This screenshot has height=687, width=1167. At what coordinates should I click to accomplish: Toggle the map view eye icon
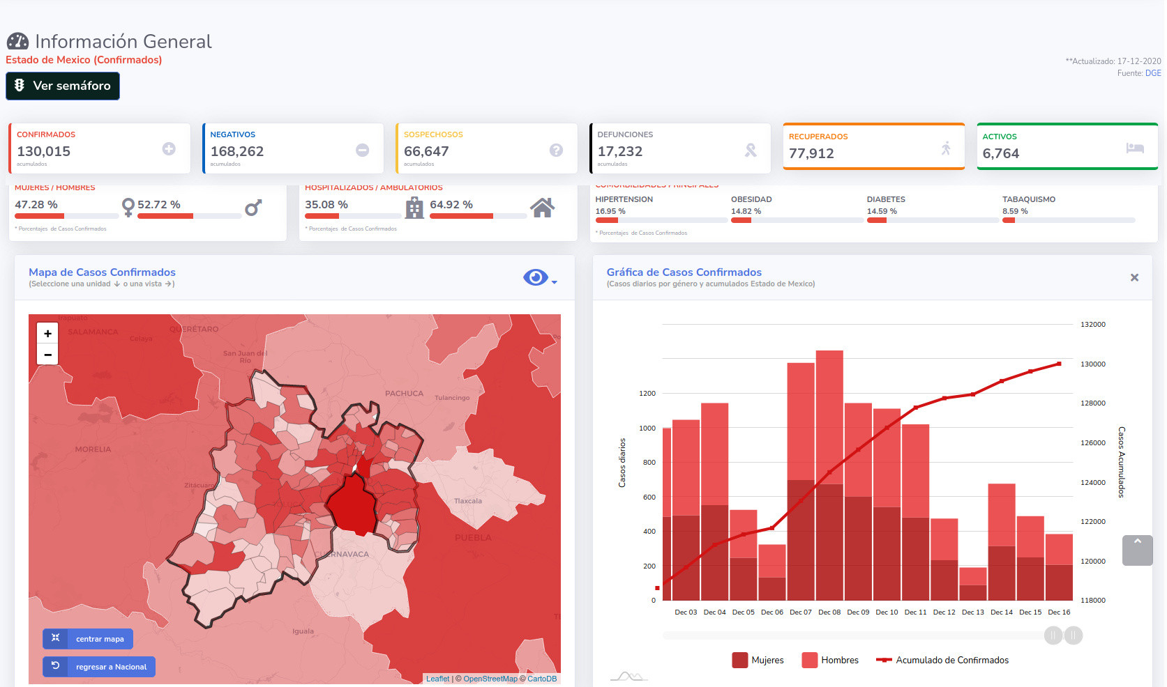(535, 277)
